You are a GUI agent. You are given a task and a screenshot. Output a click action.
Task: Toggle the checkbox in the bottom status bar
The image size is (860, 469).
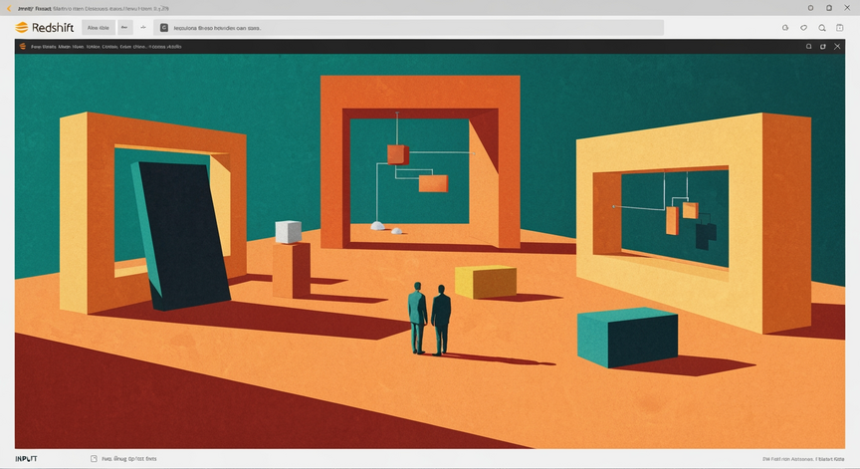pos(94,459)
